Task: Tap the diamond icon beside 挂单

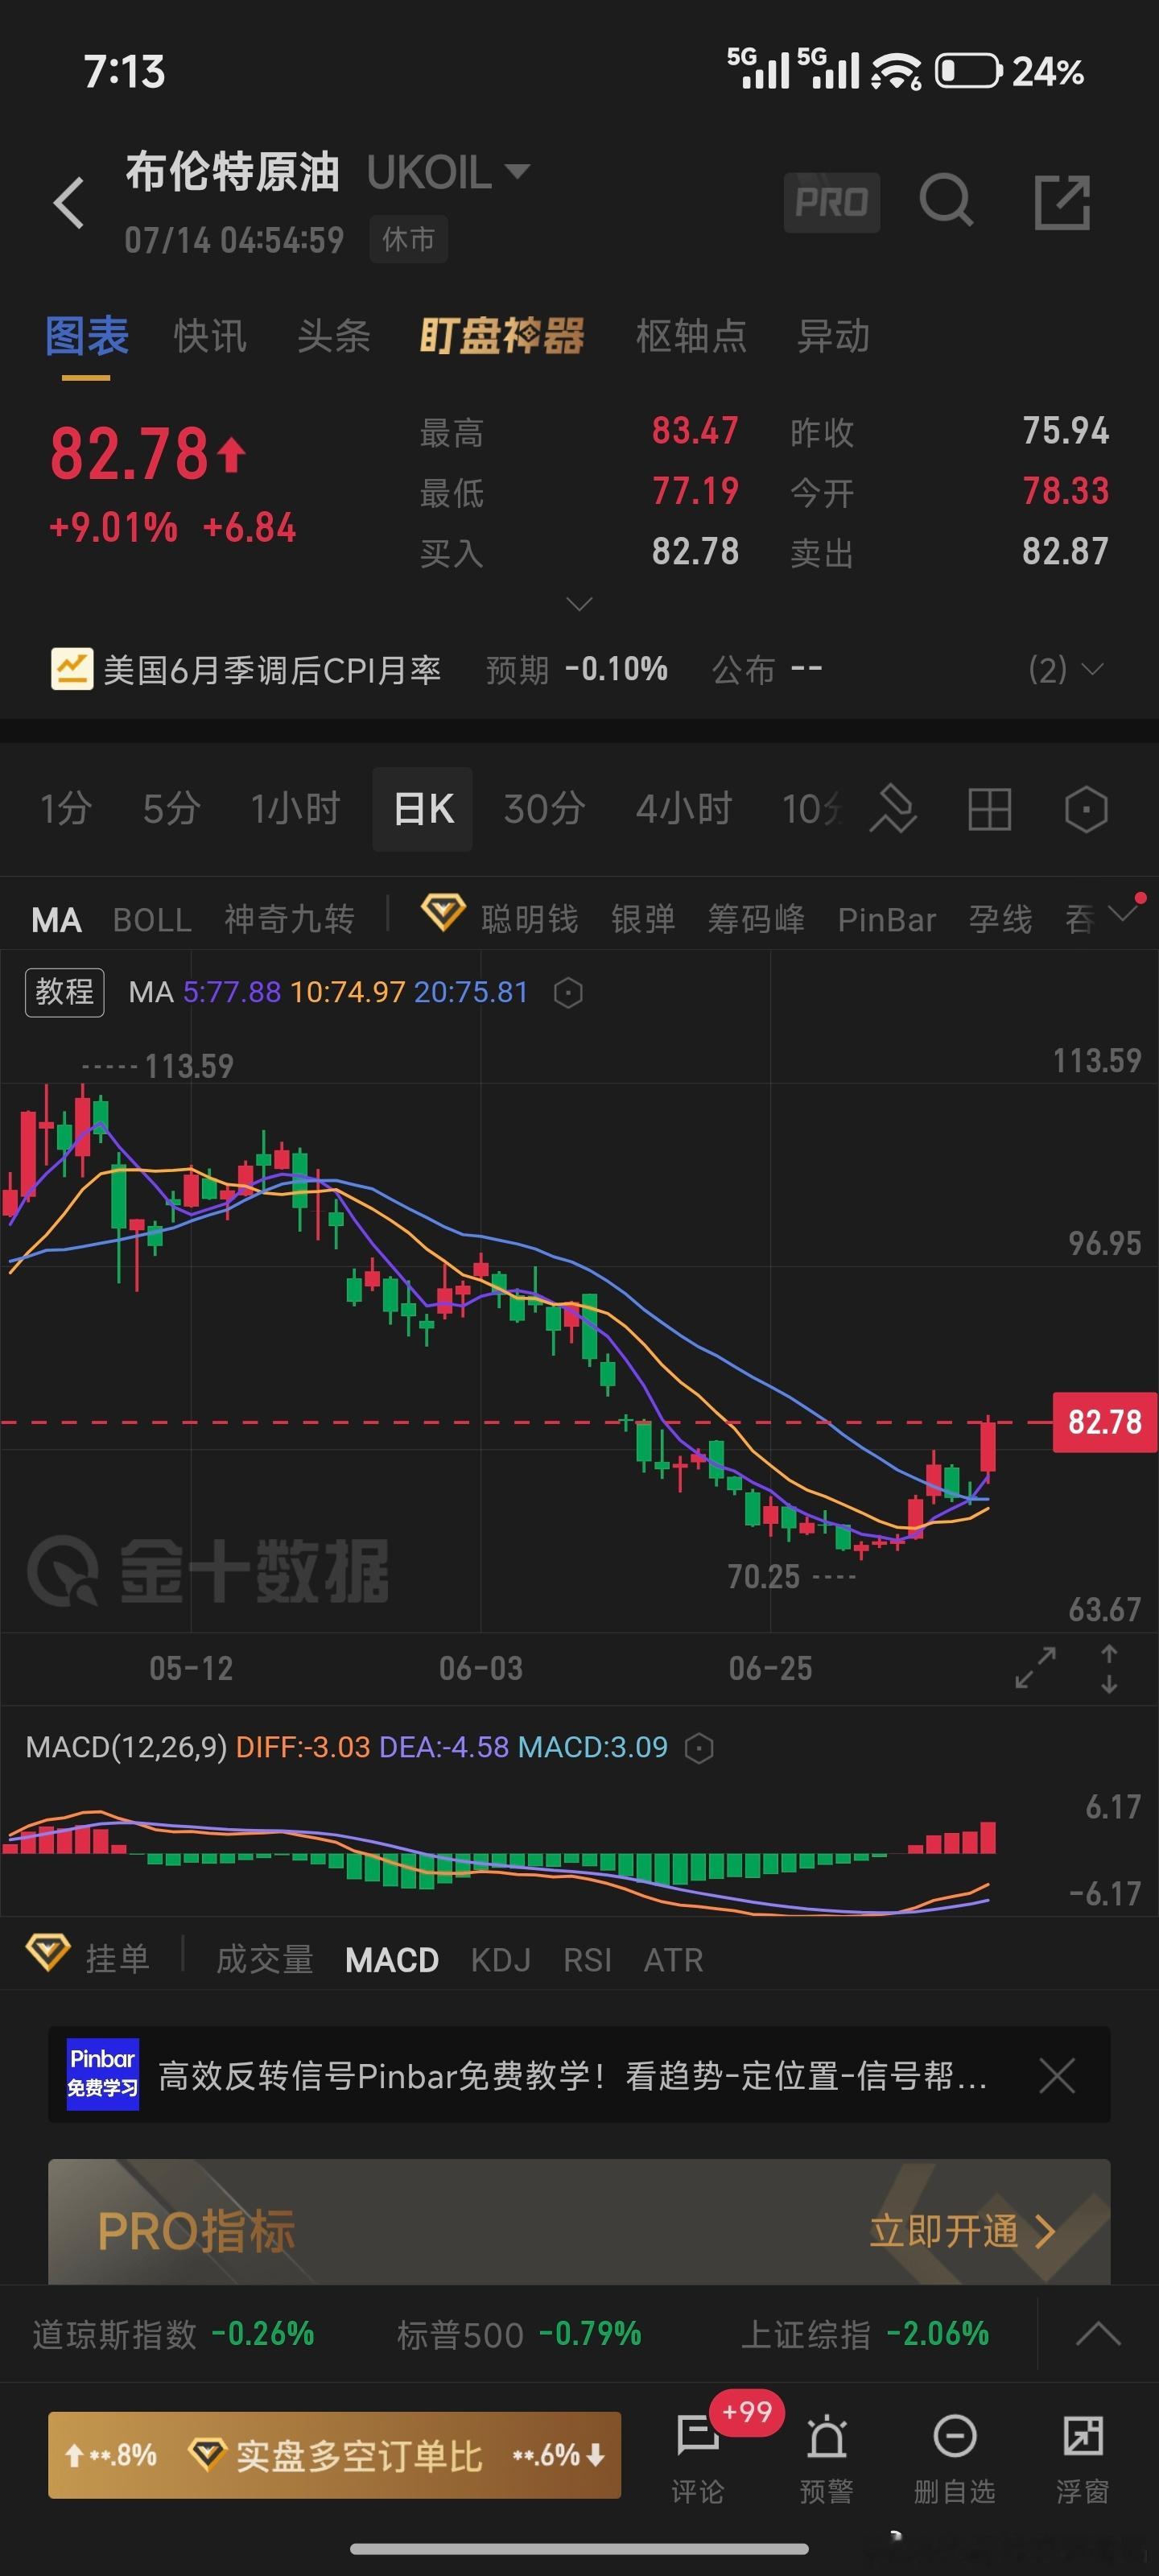Action: coord(47,1951)
